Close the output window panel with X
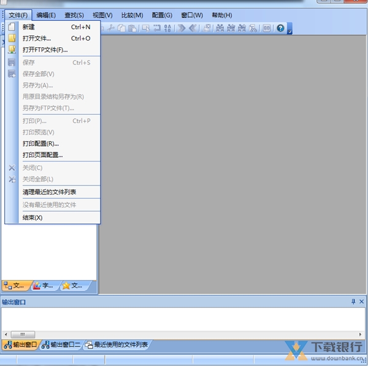The width and height of the screenshot is (368, 366). pos(362,302)
